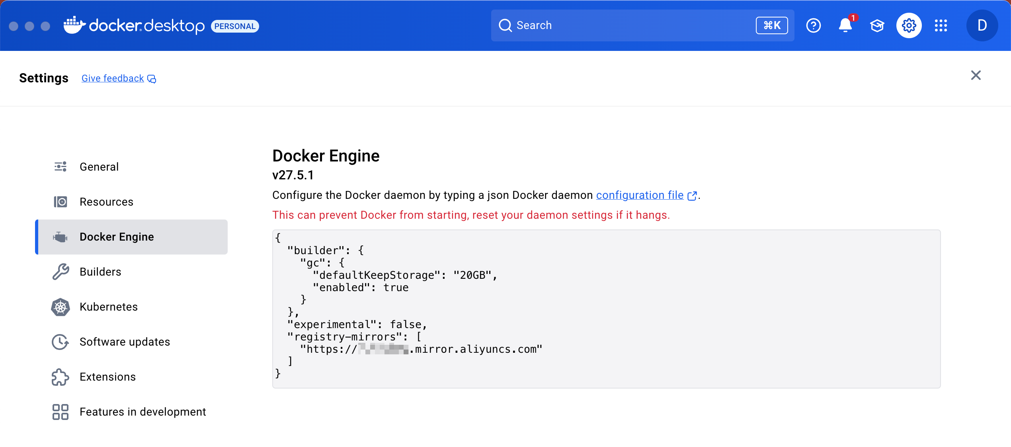Click the Settings gear icon
1011x447 pixels.
click(909, 25)
